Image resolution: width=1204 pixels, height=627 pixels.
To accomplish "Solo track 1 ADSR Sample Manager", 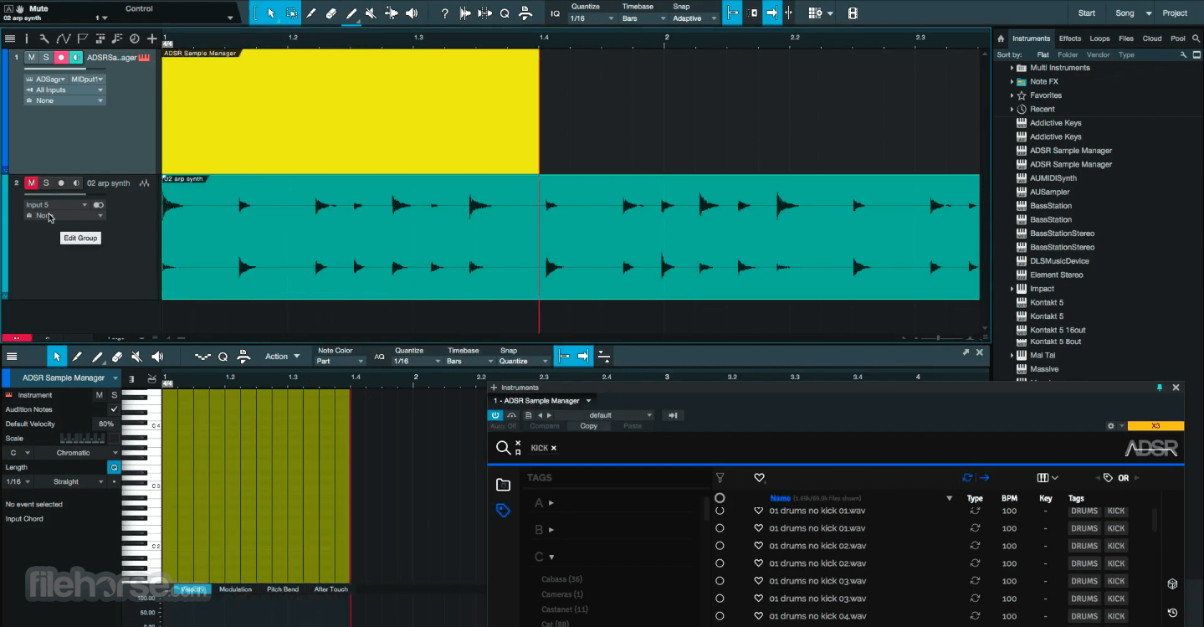I will (x=46, y=58).
